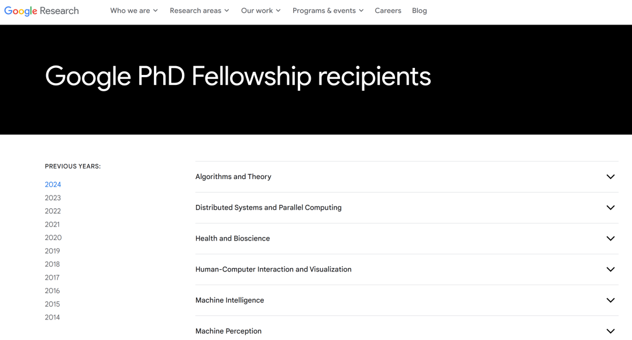The width and height of the screenshot is (632, 340).
Task: View the 2017 fellowship recipients
Action: tap(52, 277)
